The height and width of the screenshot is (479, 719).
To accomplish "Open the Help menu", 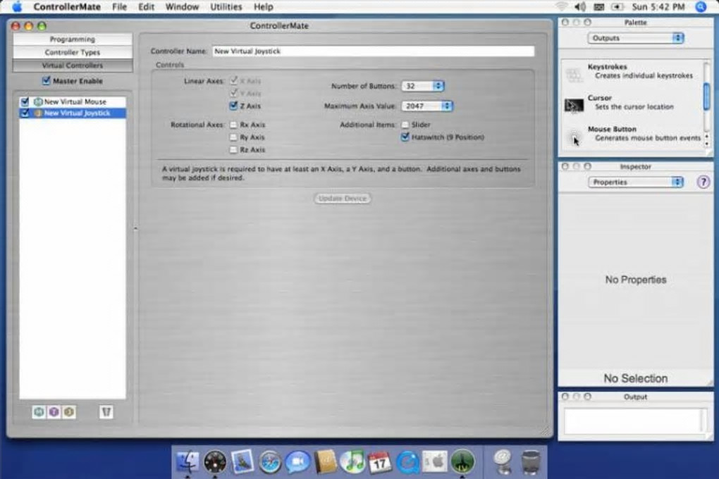I will point(264,7).
